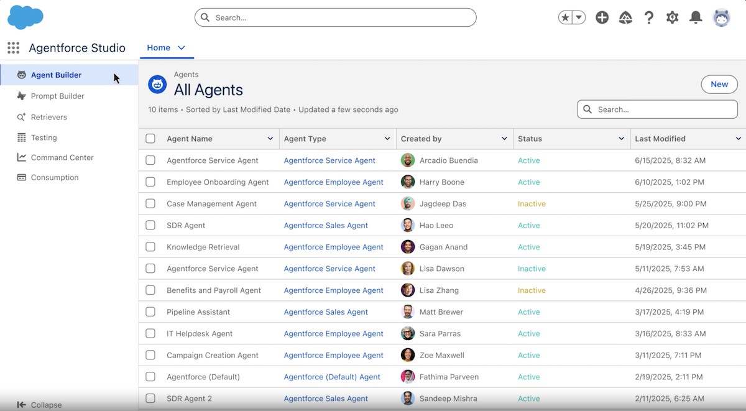Open the Agent Name column dropdown

pos(270,139)
